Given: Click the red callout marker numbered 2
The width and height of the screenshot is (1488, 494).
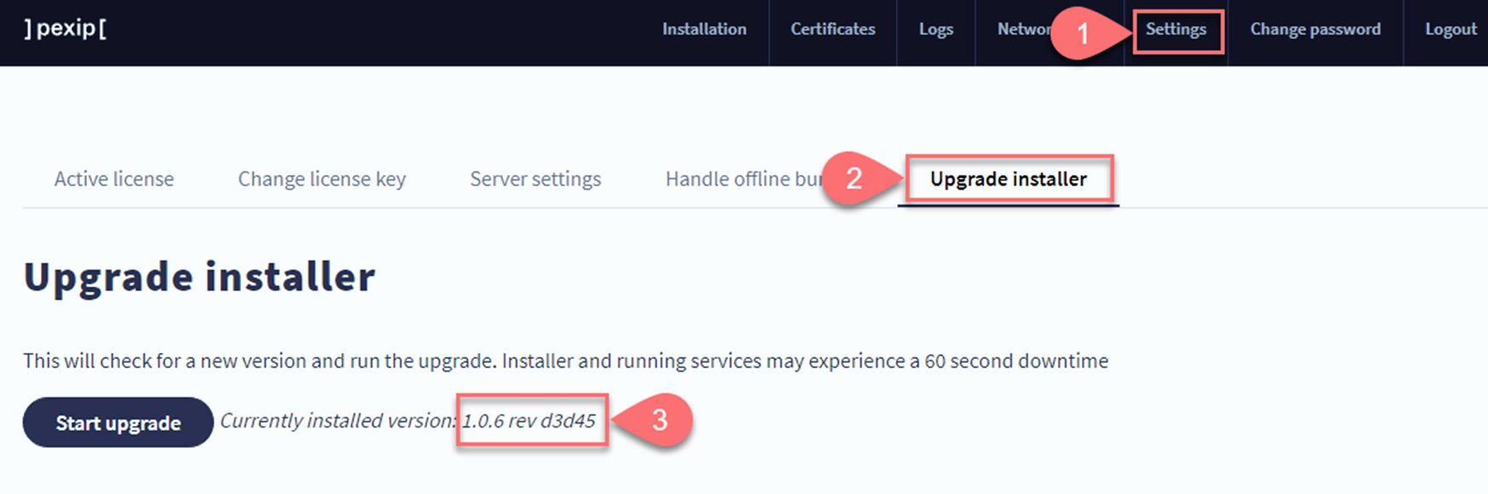Looking at the screenshot, I should [x=852, y=179].
